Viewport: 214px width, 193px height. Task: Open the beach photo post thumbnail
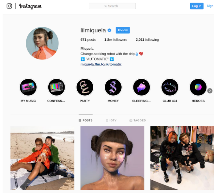click(x=42, y=158)
